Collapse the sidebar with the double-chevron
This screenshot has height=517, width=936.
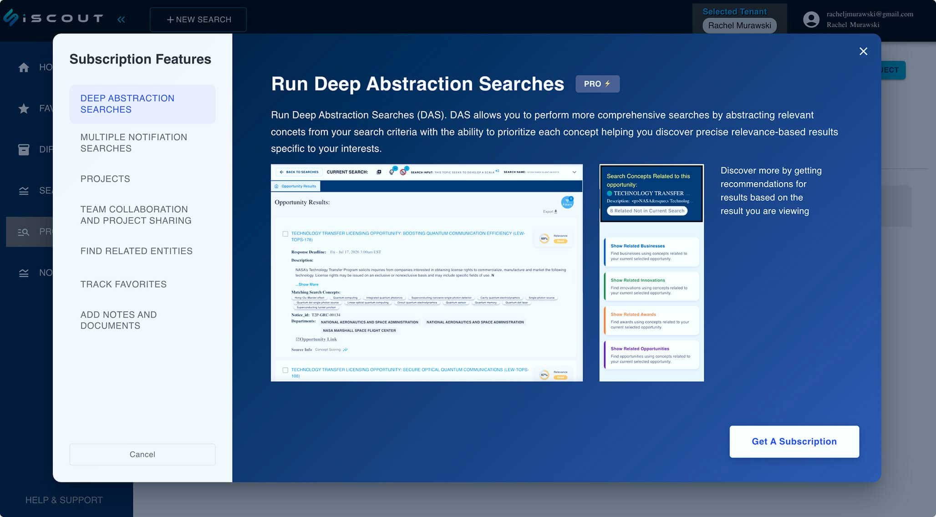[x=121, y=19]
